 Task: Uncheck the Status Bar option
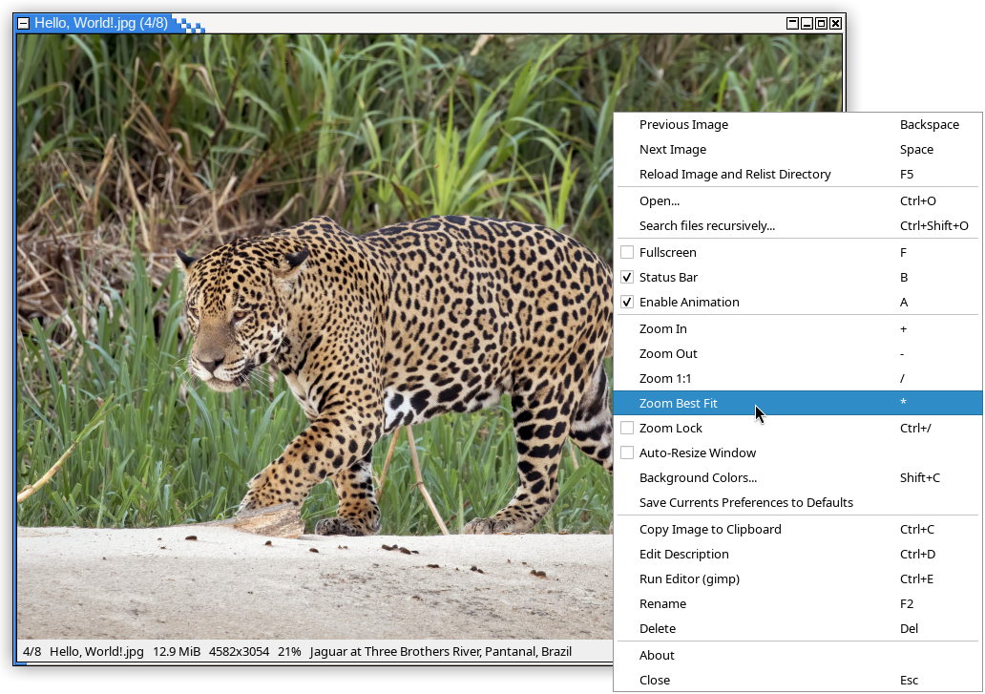pyautogui.click(x=627, y=277)
